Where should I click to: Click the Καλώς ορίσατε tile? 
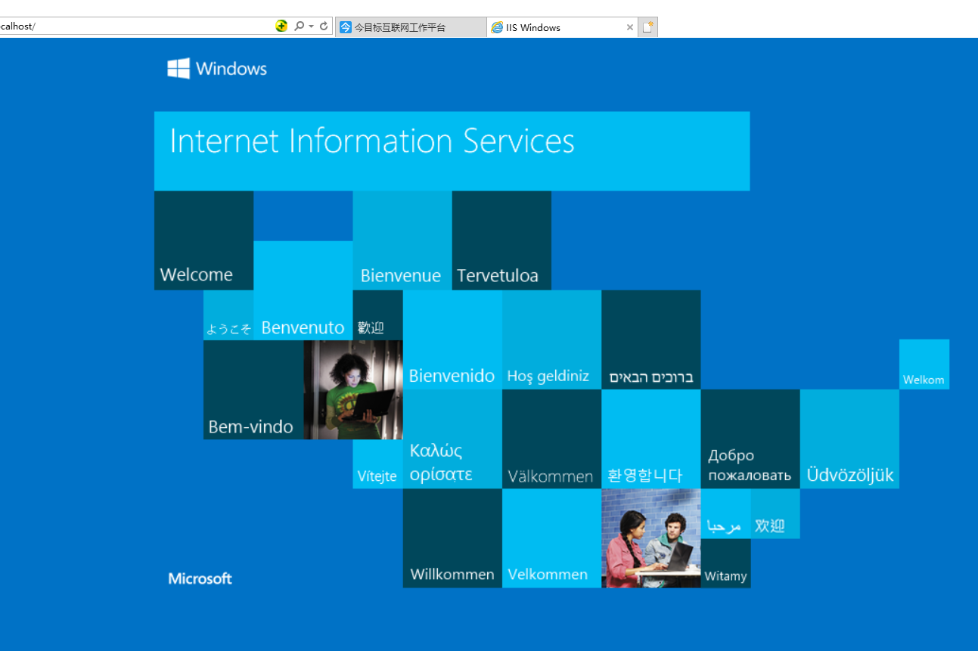pos(452,439)
